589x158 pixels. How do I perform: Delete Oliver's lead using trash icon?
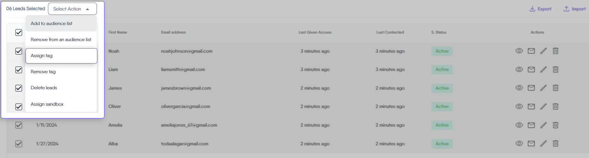pos(555,106)
